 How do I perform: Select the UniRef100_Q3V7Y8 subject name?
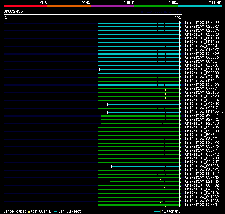(202, 143)
